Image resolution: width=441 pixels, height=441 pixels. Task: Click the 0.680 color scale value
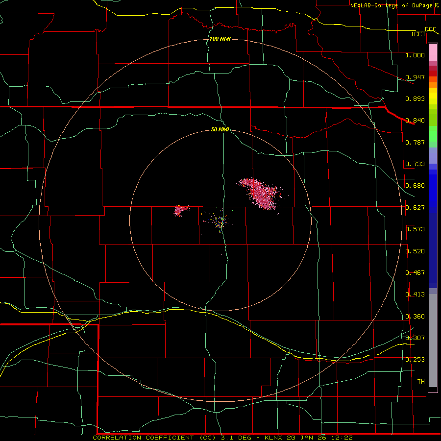click(x=415, y=186)
